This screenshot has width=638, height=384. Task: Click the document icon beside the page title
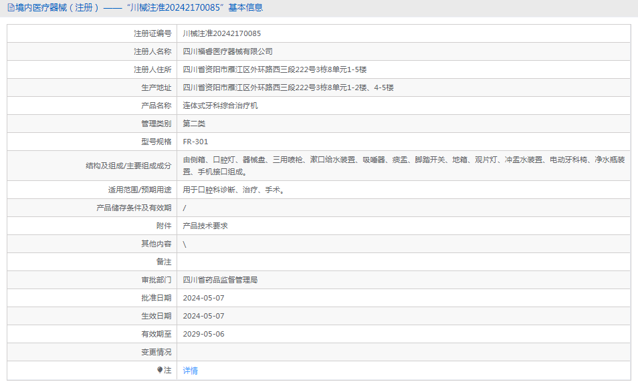pos(11,8)
